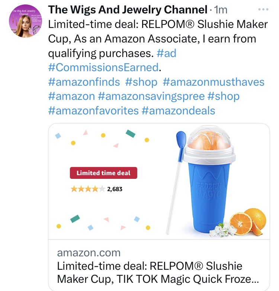This screenshot has height=291, width=279.
Task: Open the amazon.com link card domain
Action: pyautogui.click(x=89, y=253)
